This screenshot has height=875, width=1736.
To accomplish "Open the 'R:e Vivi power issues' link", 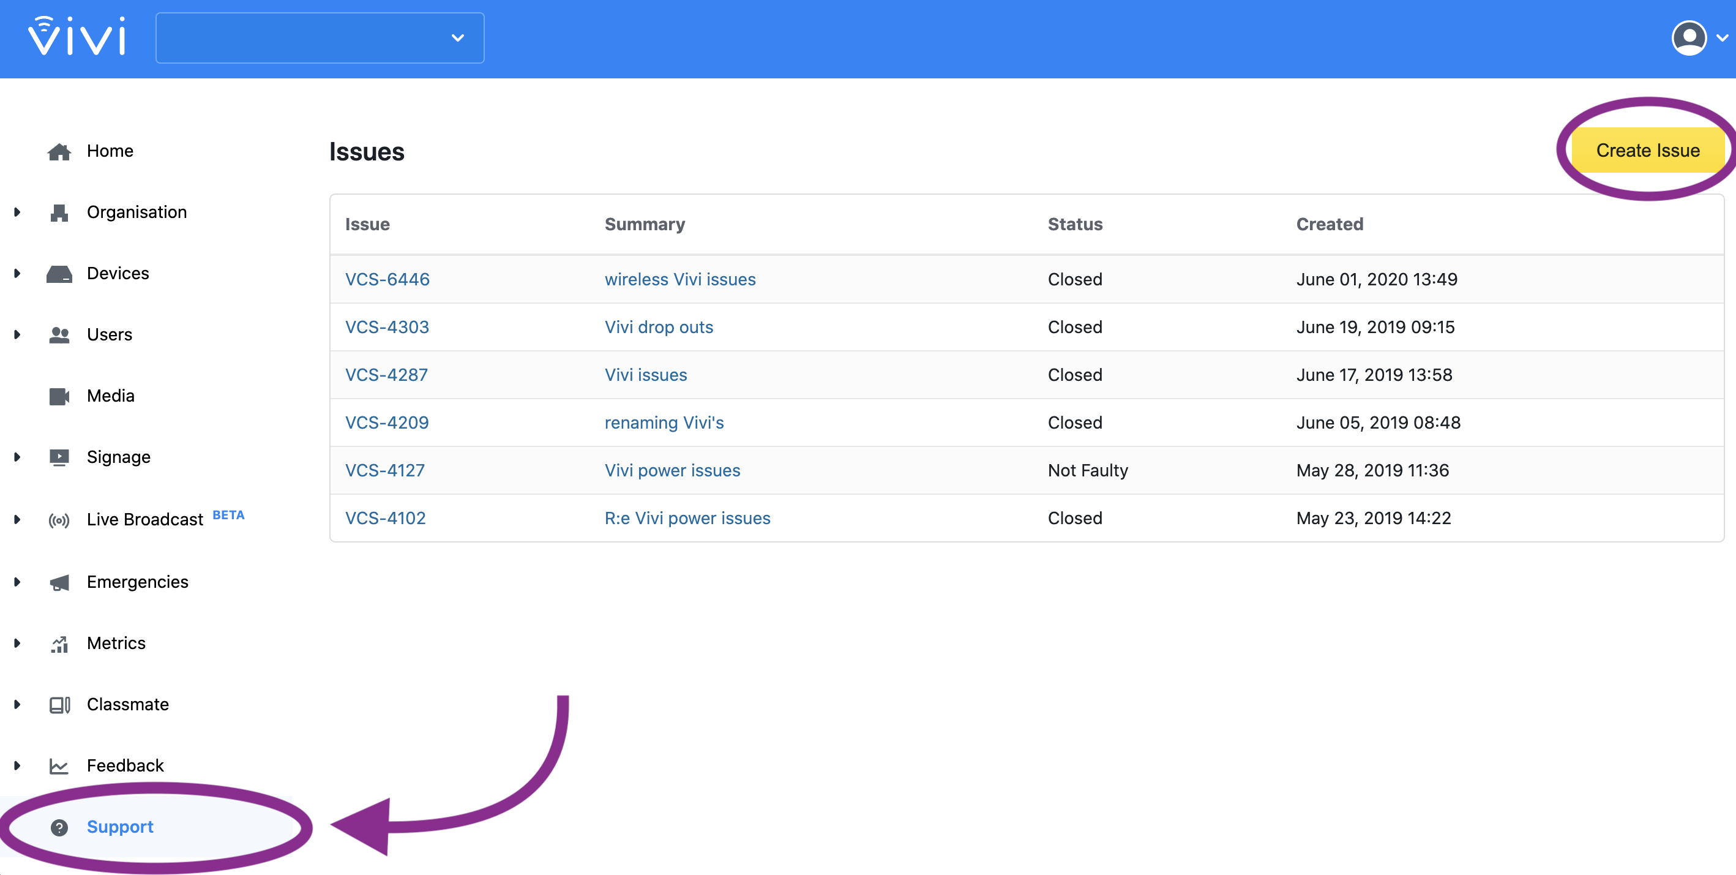I will click(x=687, y=519).
